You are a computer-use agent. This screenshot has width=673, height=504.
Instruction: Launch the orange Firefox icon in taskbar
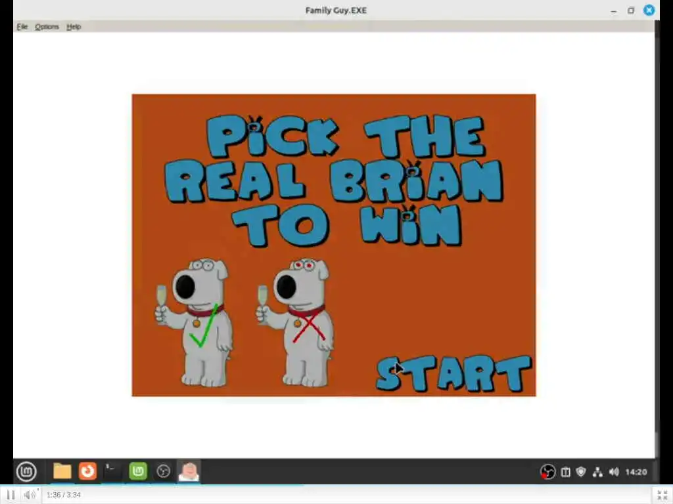[x=87, y=471]
